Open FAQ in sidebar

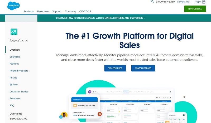coord(12,106)
